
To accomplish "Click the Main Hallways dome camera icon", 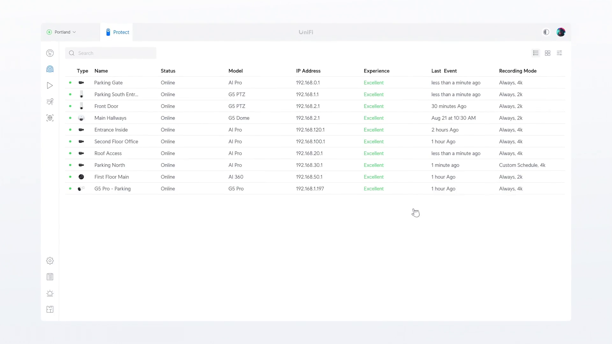I will [81, 118].
